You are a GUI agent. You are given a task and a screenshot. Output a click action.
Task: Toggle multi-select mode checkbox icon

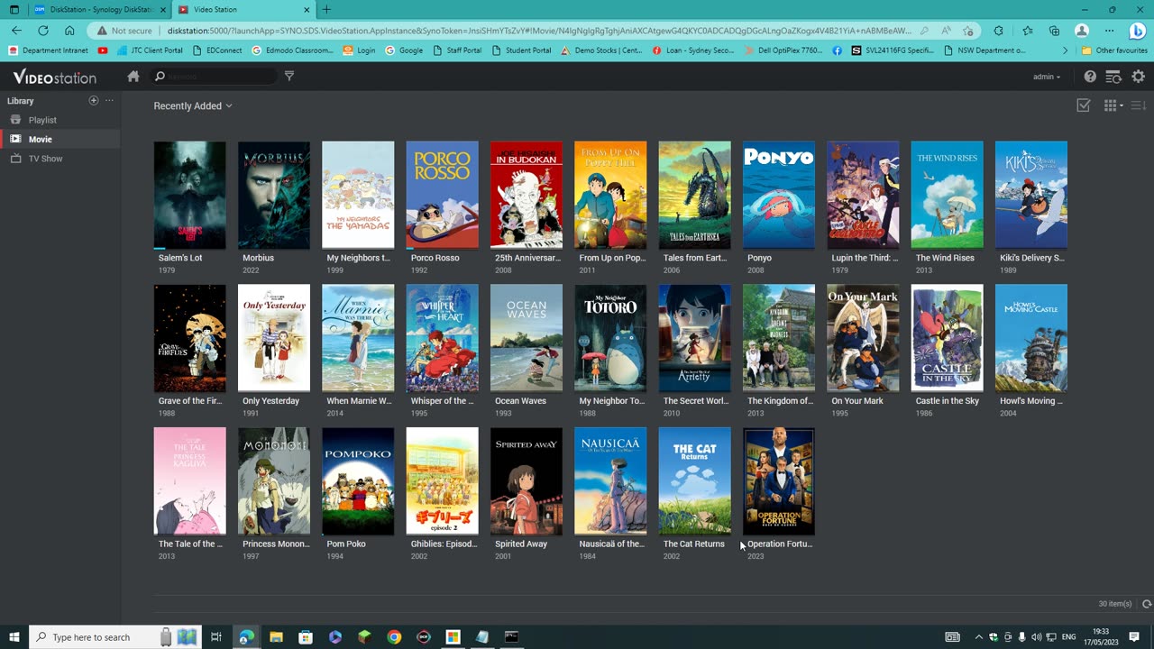tap(1084, 105)
